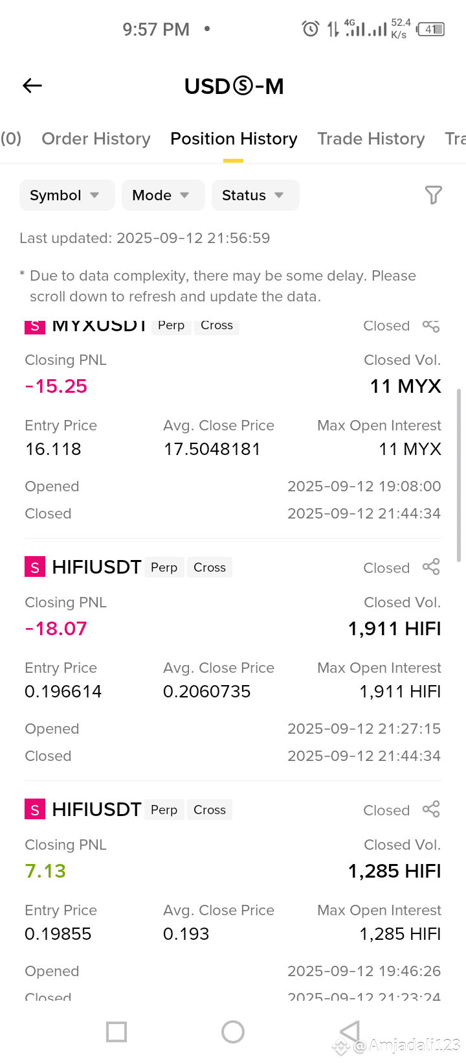Tap the Android recent apps square

(116, 1032)
